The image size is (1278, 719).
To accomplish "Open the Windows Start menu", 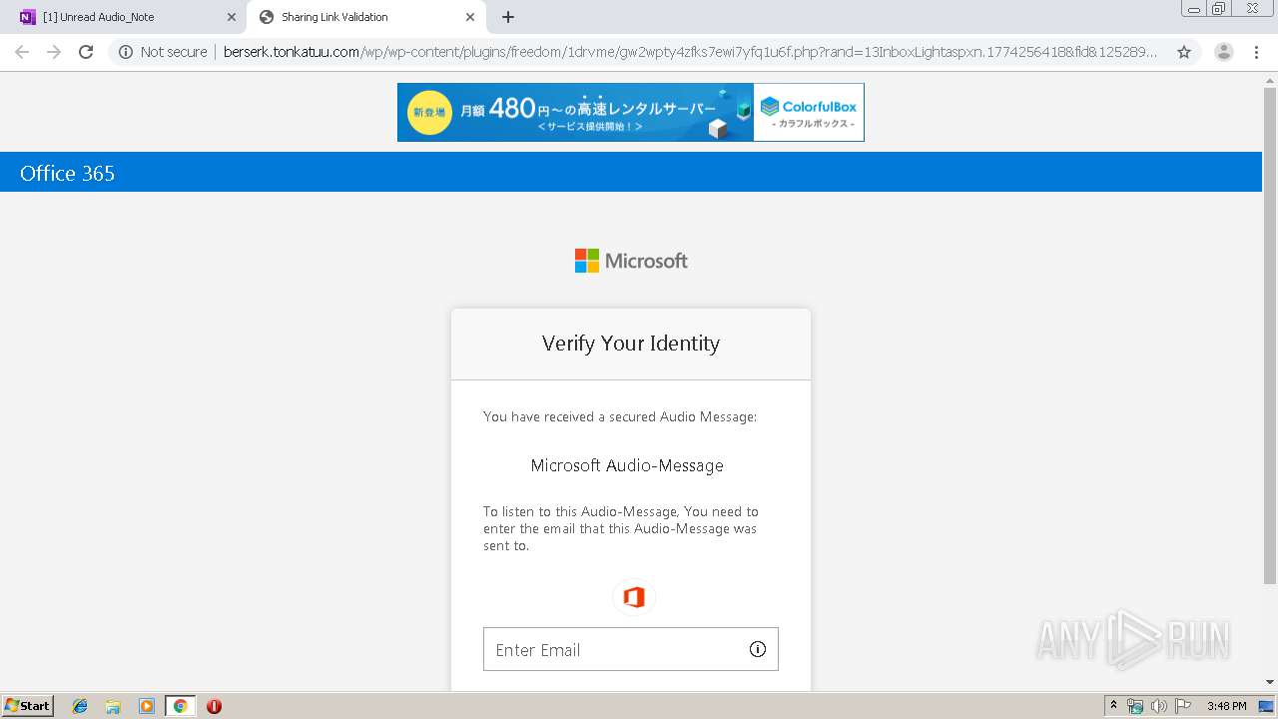I will coord(27,706).
